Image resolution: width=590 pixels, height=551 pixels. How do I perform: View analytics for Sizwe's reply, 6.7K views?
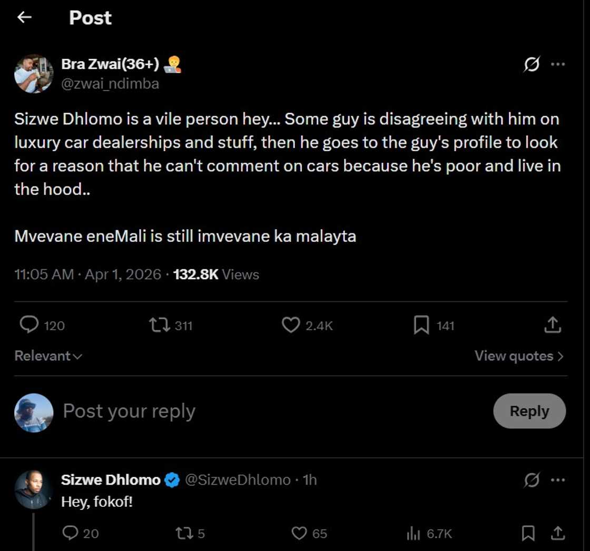(413, 534)
